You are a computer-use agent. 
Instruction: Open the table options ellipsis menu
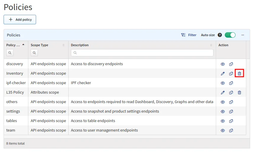(243, 35)
